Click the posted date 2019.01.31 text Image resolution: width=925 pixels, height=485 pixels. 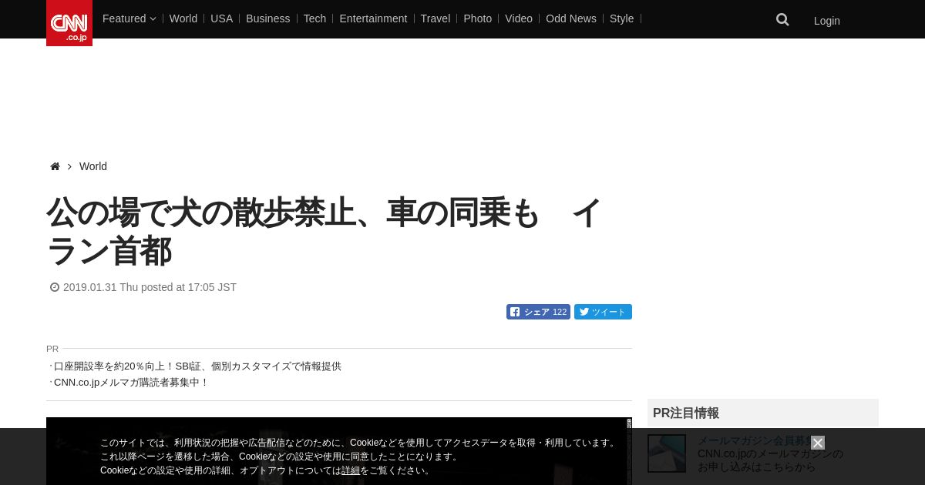(150, 287)
